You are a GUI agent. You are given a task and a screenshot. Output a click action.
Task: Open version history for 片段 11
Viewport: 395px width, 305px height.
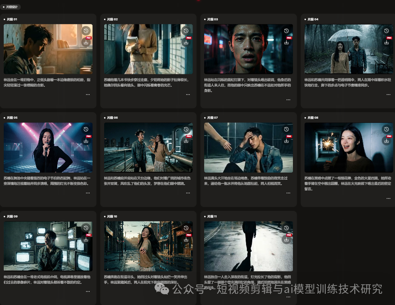pos(286,228)
